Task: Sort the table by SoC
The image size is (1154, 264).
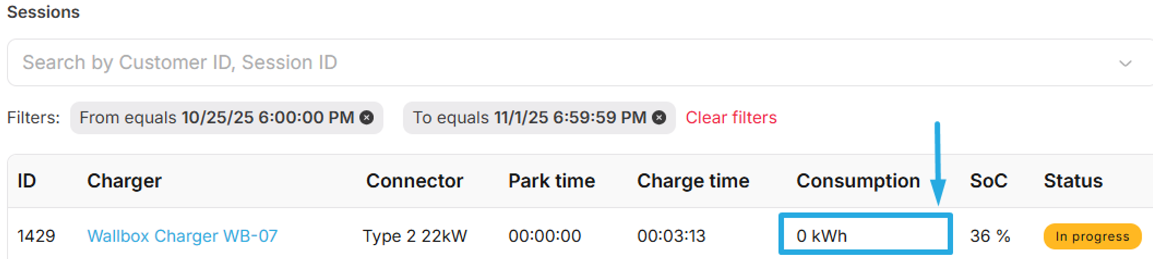Action: click(x=988, y=181)
